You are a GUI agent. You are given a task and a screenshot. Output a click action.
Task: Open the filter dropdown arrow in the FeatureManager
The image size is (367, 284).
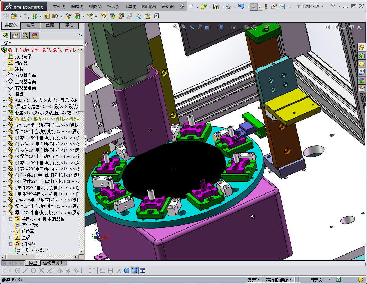(10, 43)
